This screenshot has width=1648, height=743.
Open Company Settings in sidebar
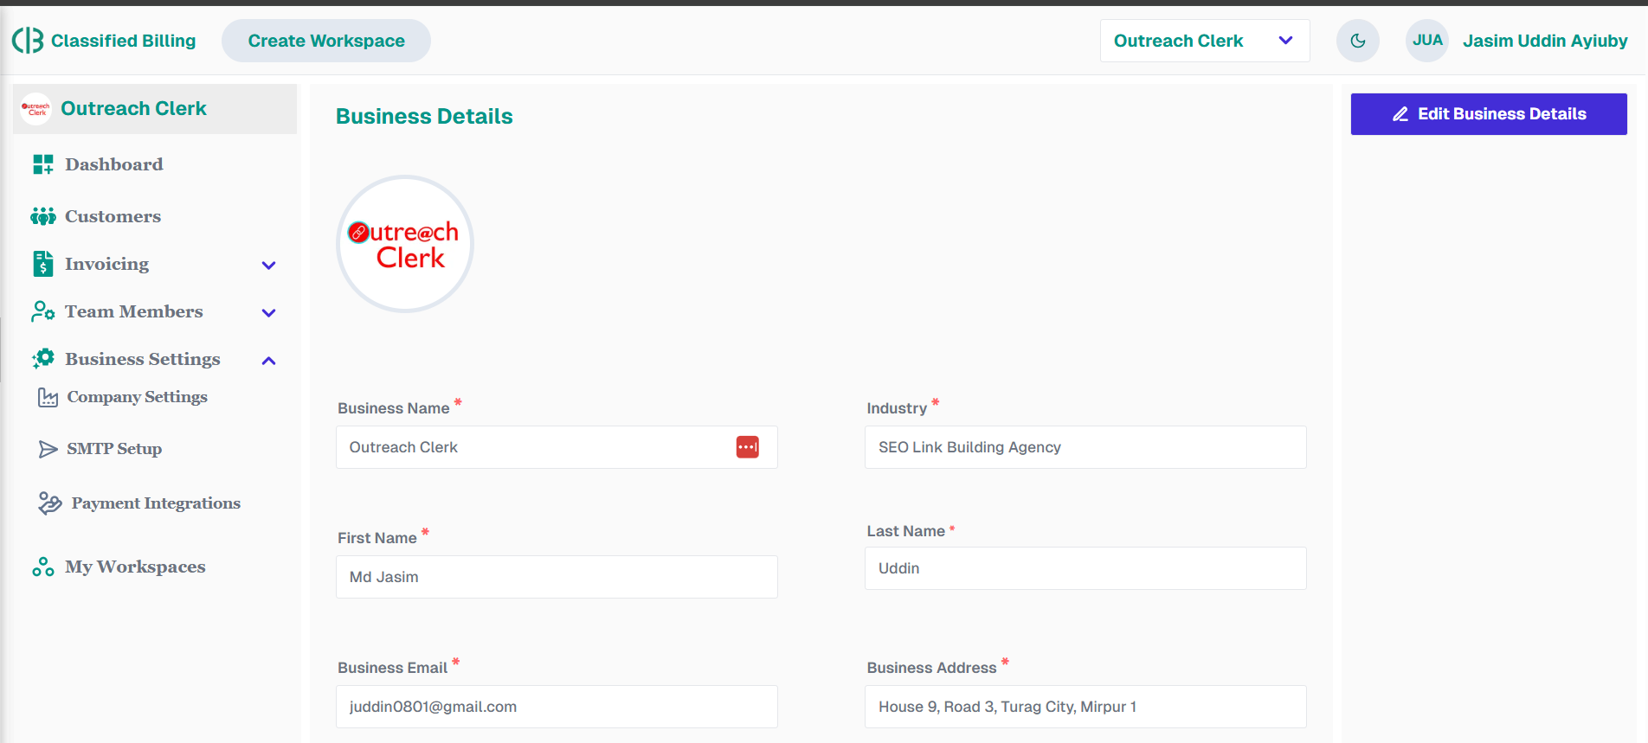pyautogui.click(x=137, y=397)
